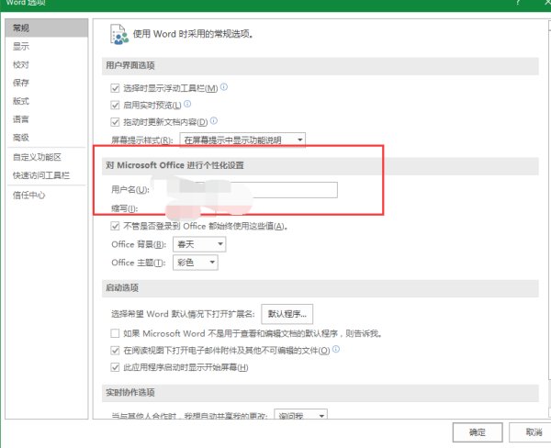
Task: Open the 屏幕提示样式 dropdown
Action: point(242,140)
